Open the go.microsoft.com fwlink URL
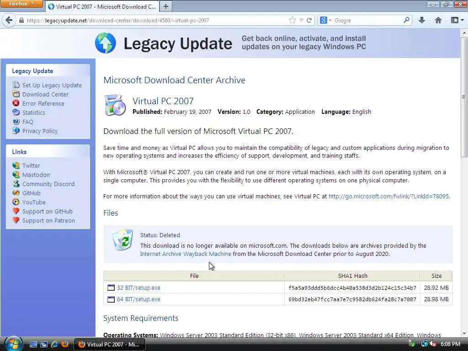Viewport: 468px width, 351px height. pos(388,196)
